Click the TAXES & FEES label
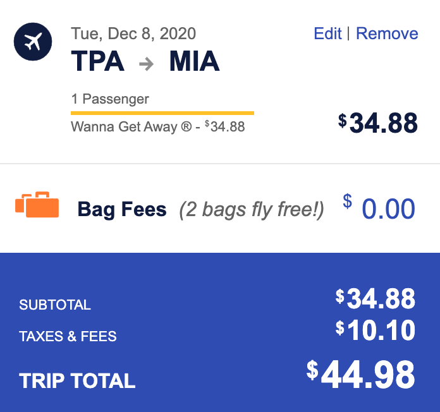The height and width of the screenshot is (412, 440). tap(68, 336)
